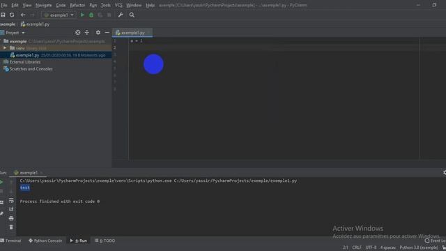Click the restore layout icon in Run panel
This screenshot has width=446, height=251.
pyautogui.click(x=1, y=202)
